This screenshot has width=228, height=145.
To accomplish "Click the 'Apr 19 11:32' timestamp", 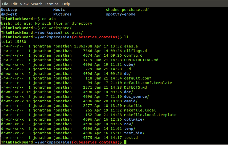I will [x=108, y=110].
